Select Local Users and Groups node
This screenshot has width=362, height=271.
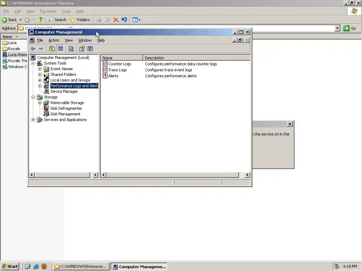click(x=70, y=80)
